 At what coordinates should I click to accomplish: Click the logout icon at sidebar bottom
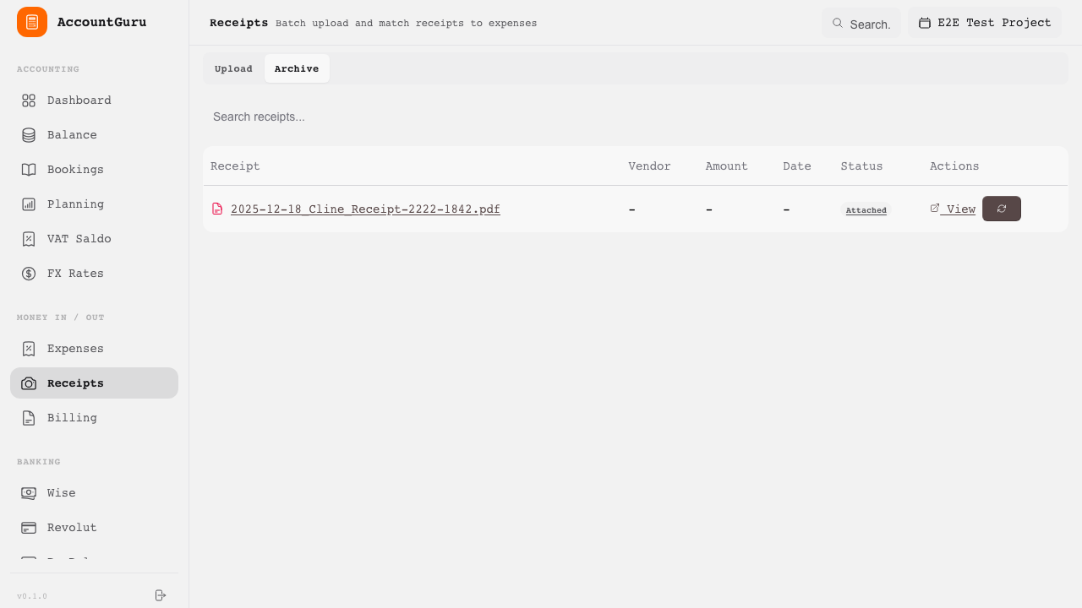point(160,595)
